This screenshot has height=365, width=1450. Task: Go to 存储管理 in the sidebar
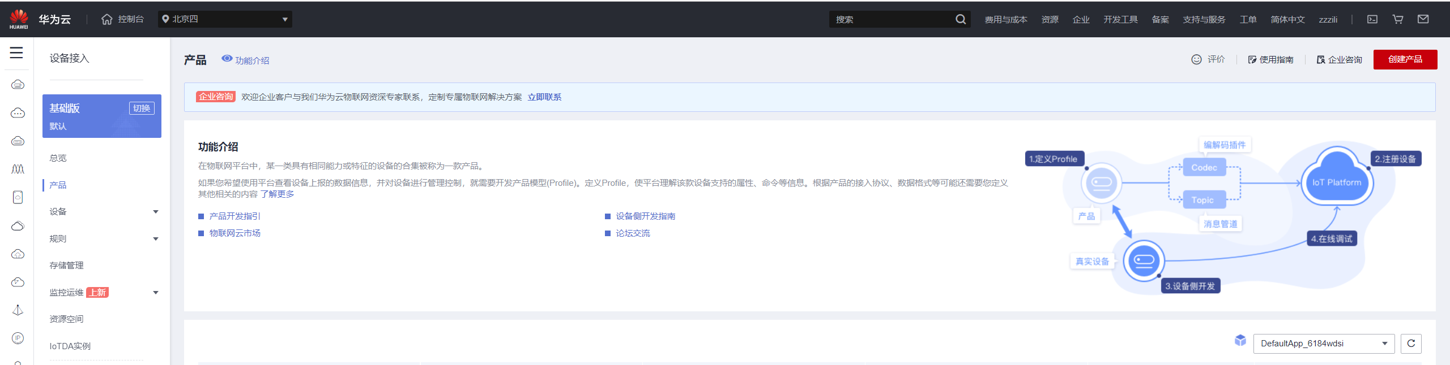click(x=66, y=266)
